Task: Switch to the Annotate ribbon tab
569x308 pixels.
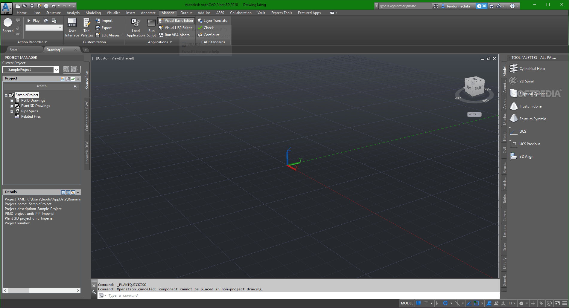Action: click(148, 13)
